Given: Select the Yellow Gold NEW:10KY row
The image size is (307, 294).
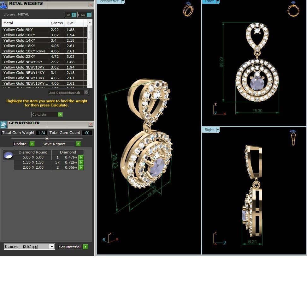Looking at the screenshot, I should [x=44, y=67].
